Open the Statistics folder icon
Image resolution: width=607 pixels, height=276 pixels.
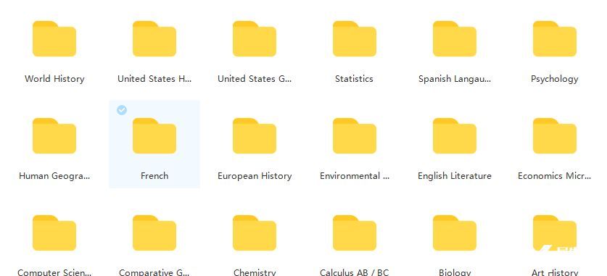[355, 38]
